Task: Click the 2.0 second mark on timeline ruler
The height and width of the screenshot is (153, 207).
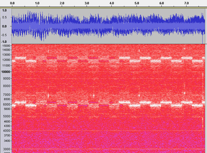Action: [x=62, y=3]
